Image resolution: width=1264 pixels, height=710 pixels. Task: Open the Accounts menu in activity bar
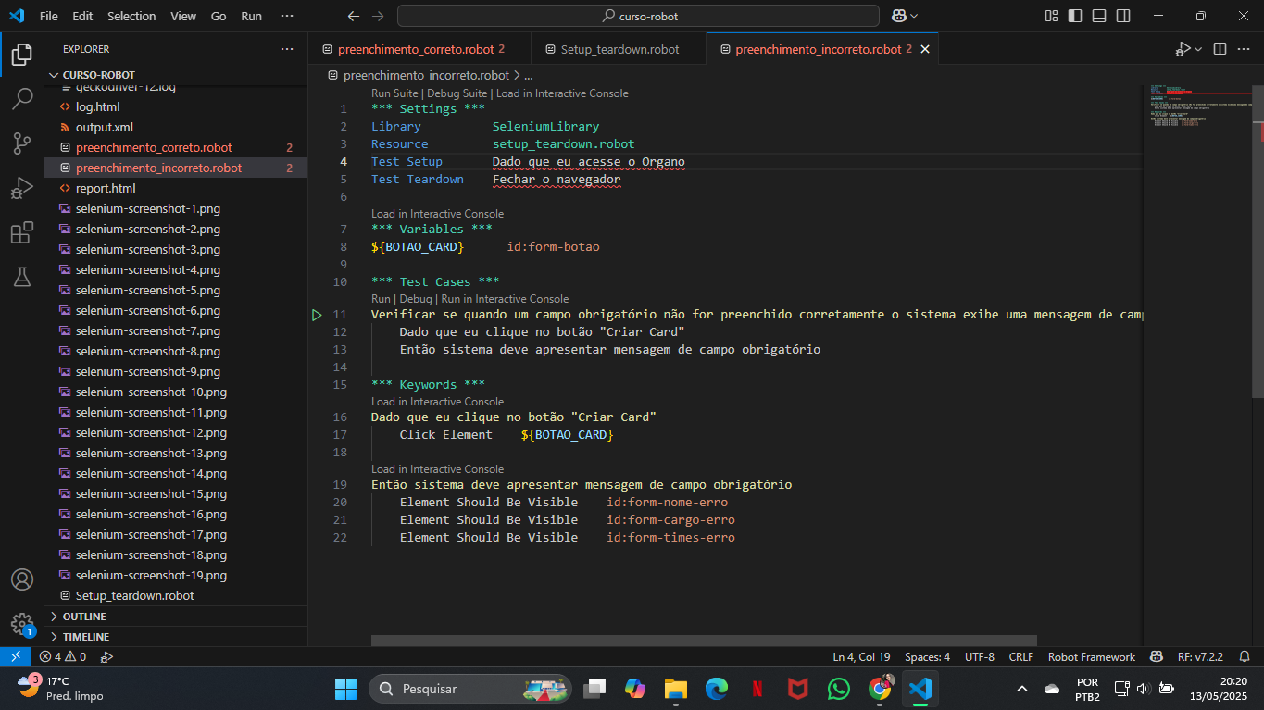(x=22, y=579)
